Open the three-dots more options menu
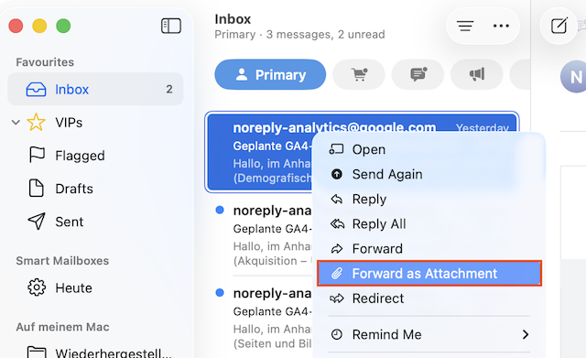This screenshot has width=586, height=358. pyautogui.click(x=501, y=26)
